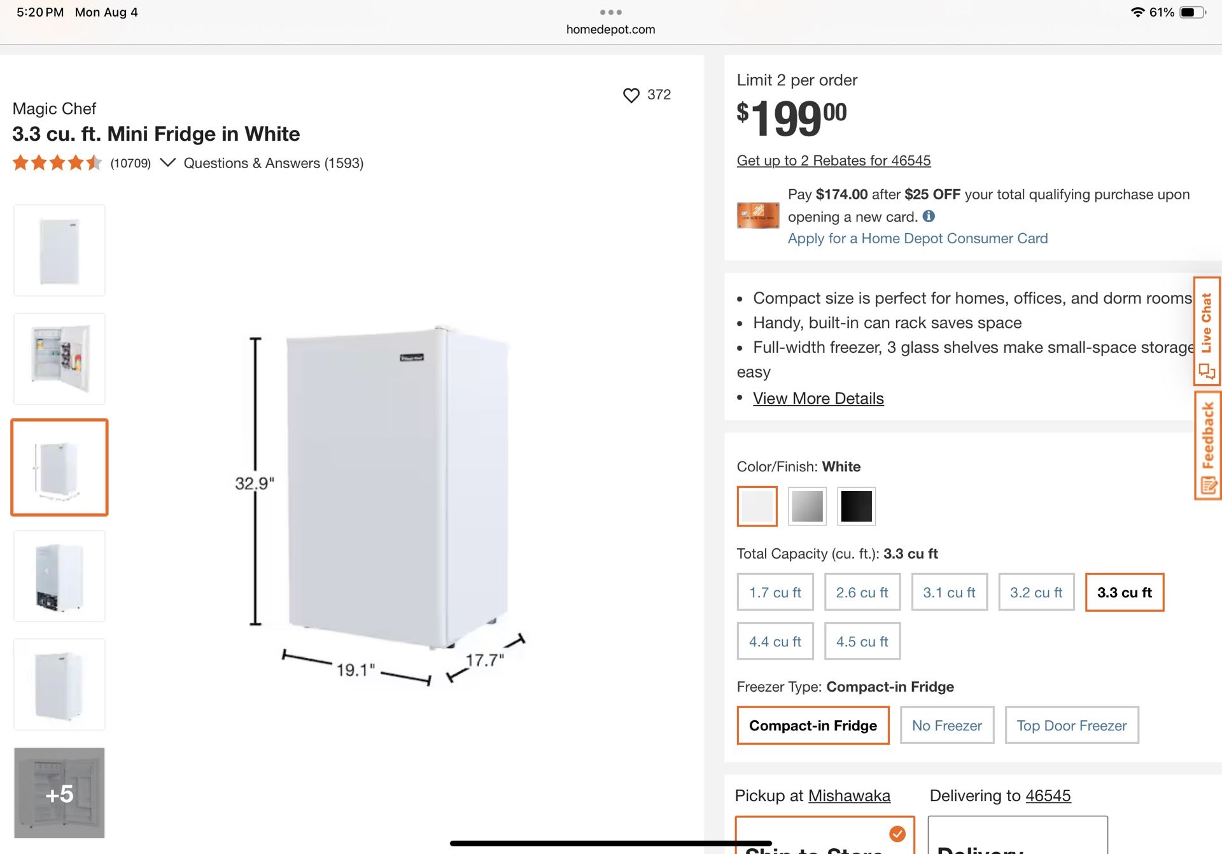Select the 1.7 cu ft size option
Viewport: 1222px width, 854px height.
tap(775, 592)
